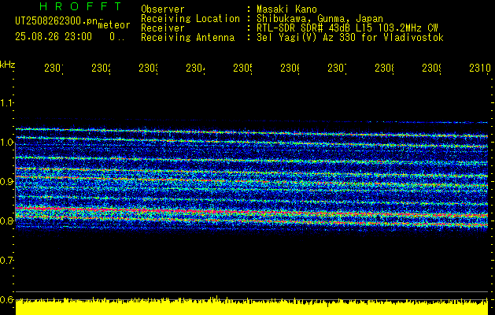This screenshot has height=315, width=495.
Task: Click the 2308 time axis marker
Action: [x=384, y=69]
